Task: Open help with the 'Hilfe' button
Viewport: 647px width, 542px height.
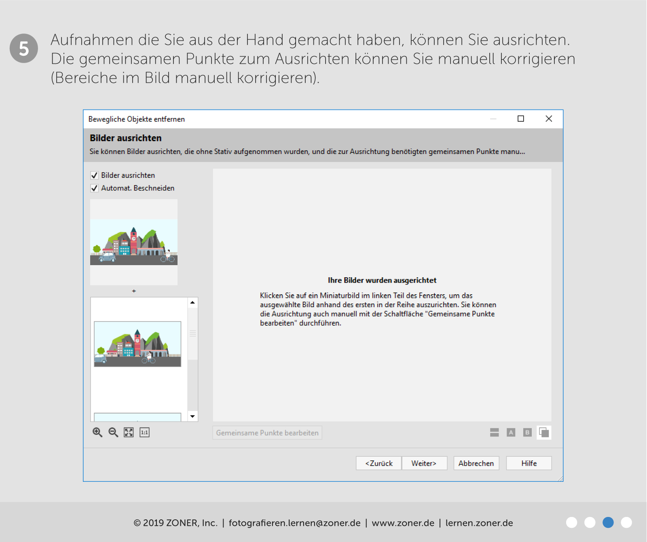Action: coord(529,463)
